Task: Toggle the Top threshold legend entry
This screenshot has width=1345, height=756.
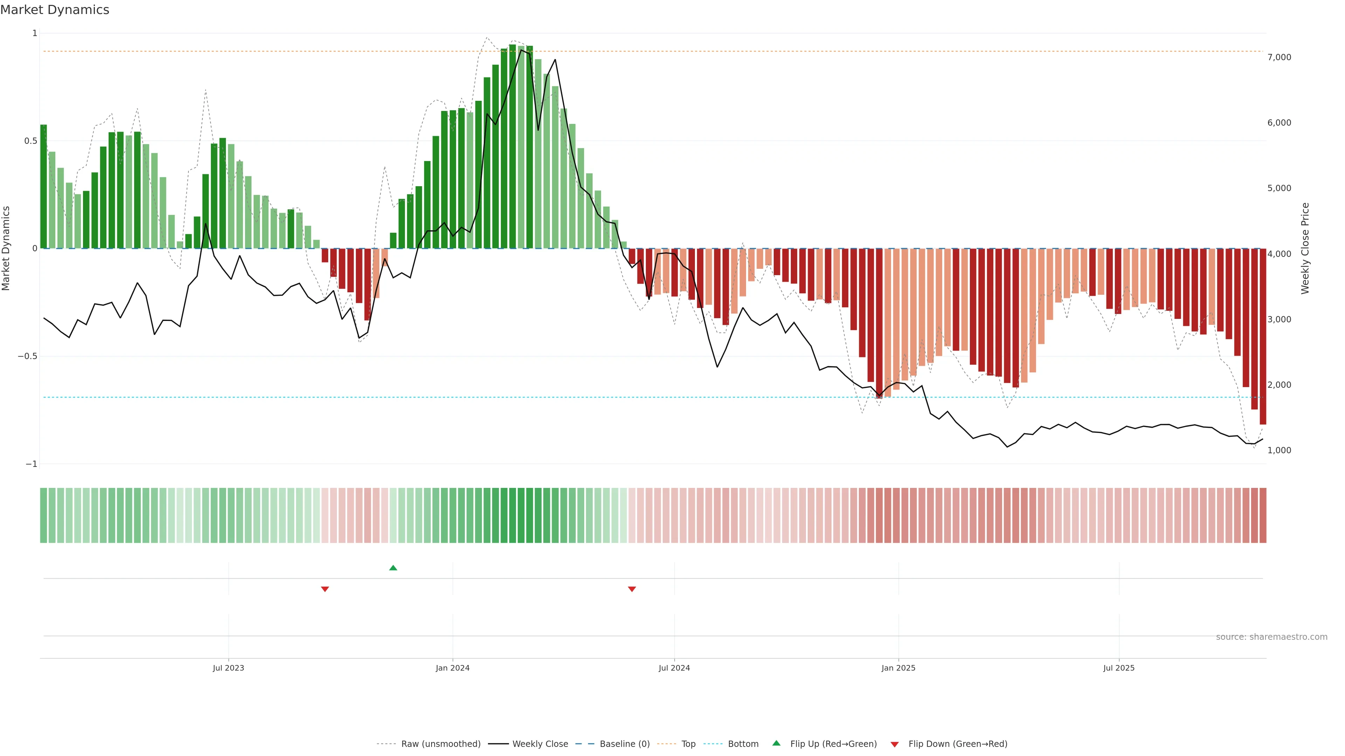Action: 688,744
